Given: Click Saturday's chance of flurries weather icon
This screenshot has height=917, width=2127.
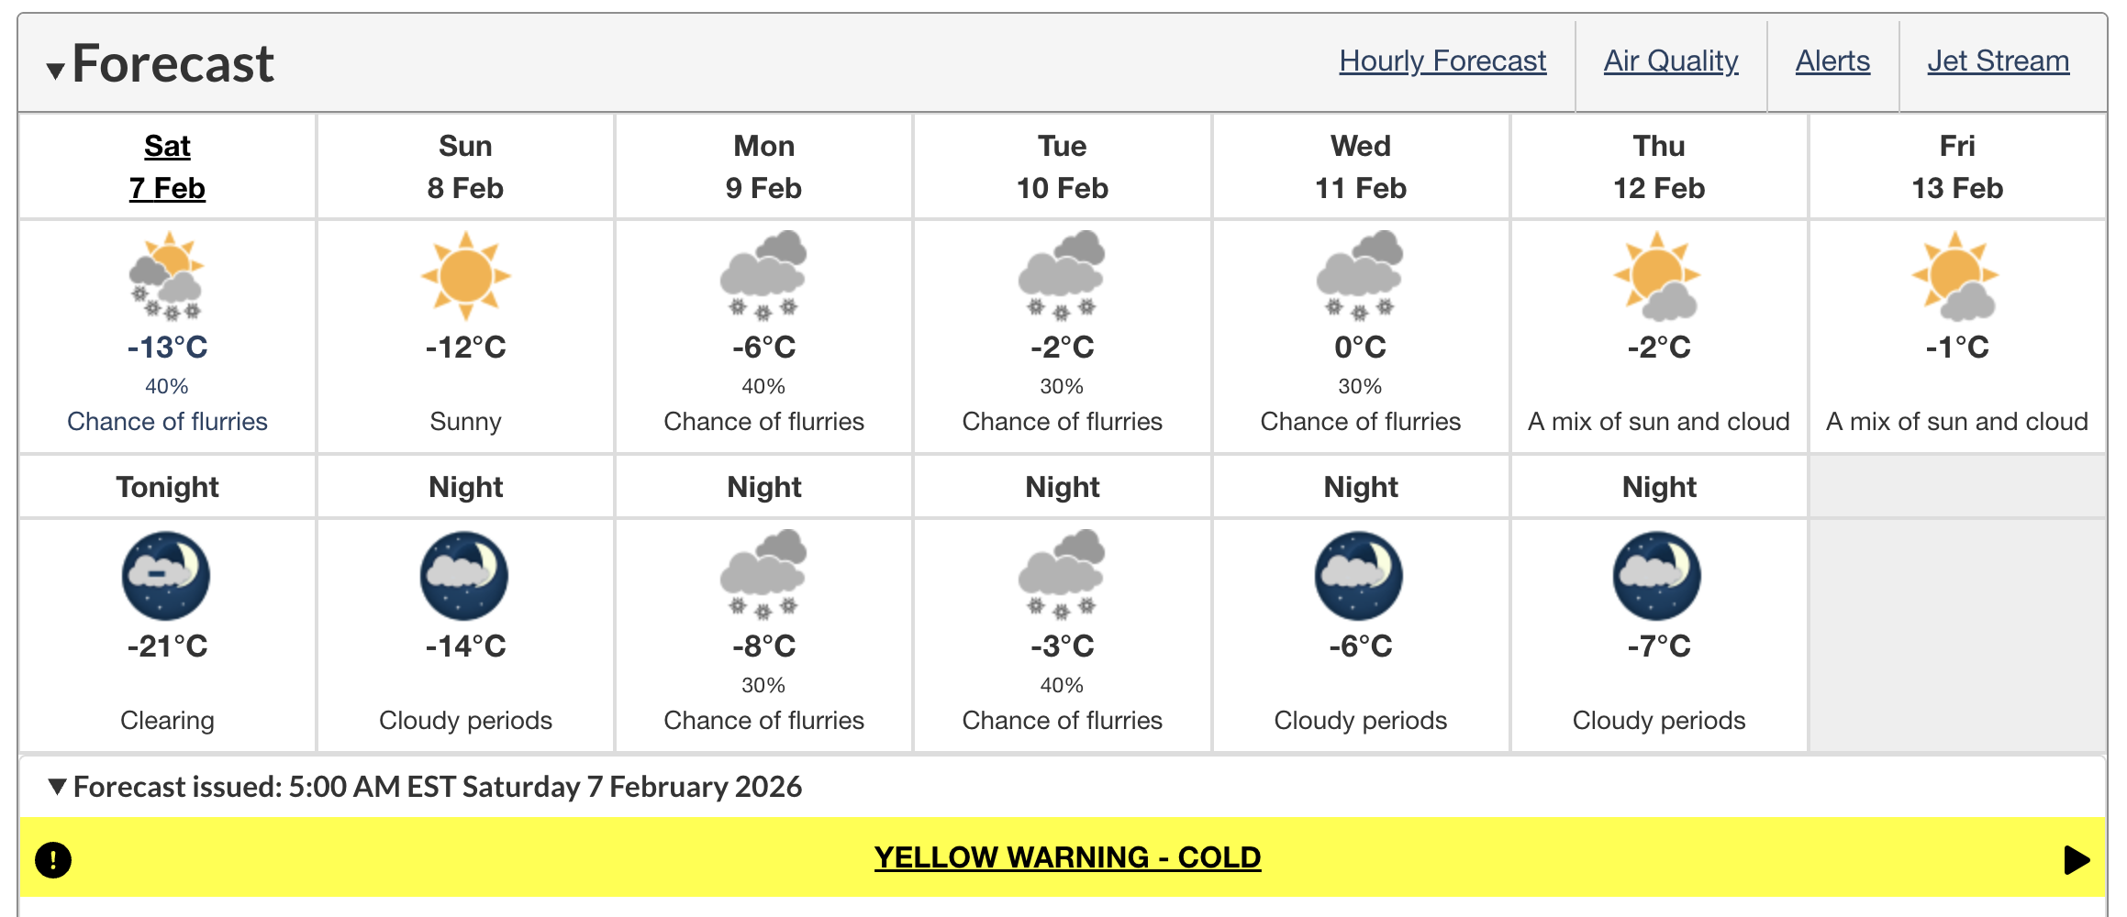Looking at the screenshot, I should (x=166, y=275).
